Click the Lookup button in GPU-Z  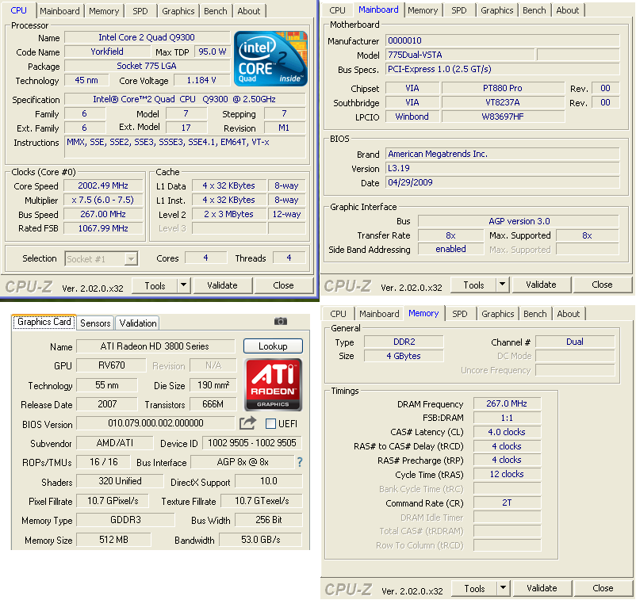pyautogui.click(x=273, y=346)
